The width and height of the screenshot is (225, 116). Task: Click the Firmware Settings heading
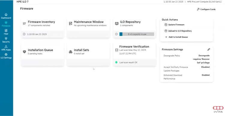pos(172,49)
